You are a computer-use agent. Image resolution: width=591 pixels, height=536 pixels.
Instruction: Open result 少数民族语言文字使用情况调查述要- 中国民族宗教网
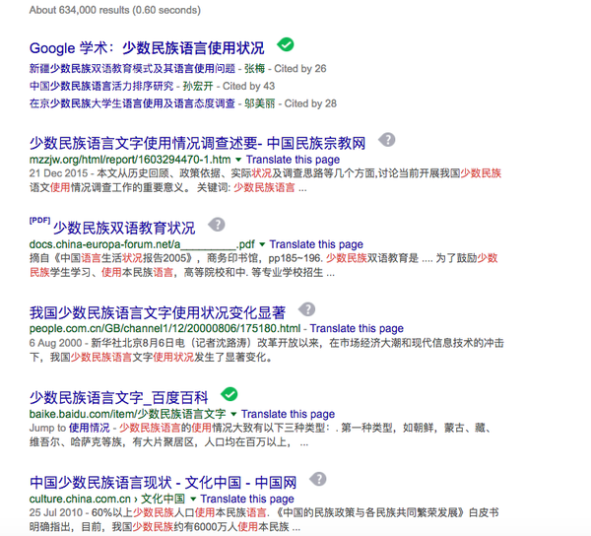198,143
